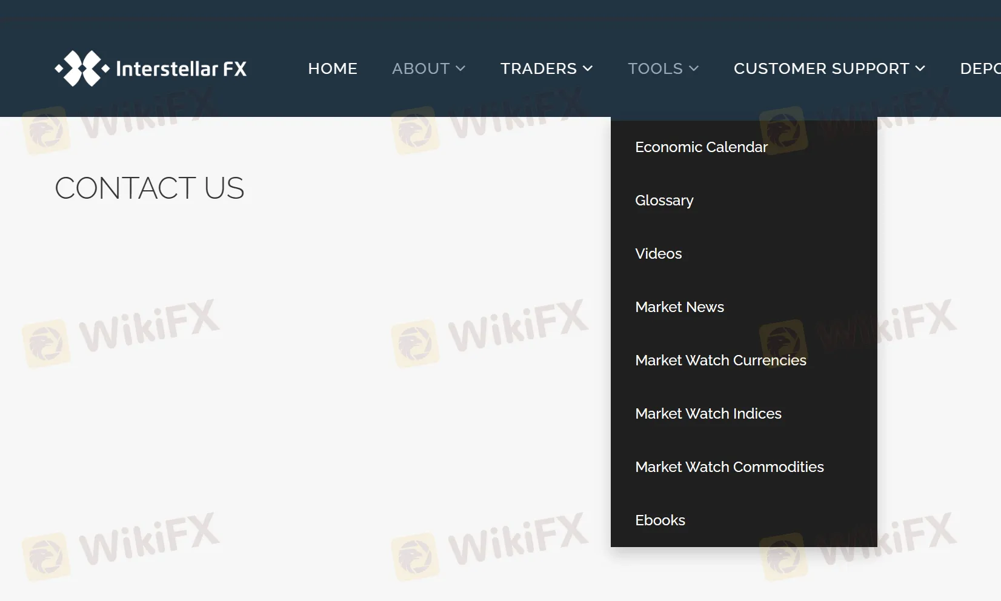
Task: Choose Videos in the Tools menu
Action: pyautogui.click(x=658, y=254)
